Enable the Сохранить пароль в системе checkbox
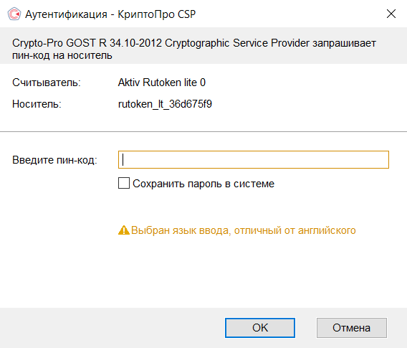Image resolution: width=407 pixels, height=348 pixels. point(124,183)
